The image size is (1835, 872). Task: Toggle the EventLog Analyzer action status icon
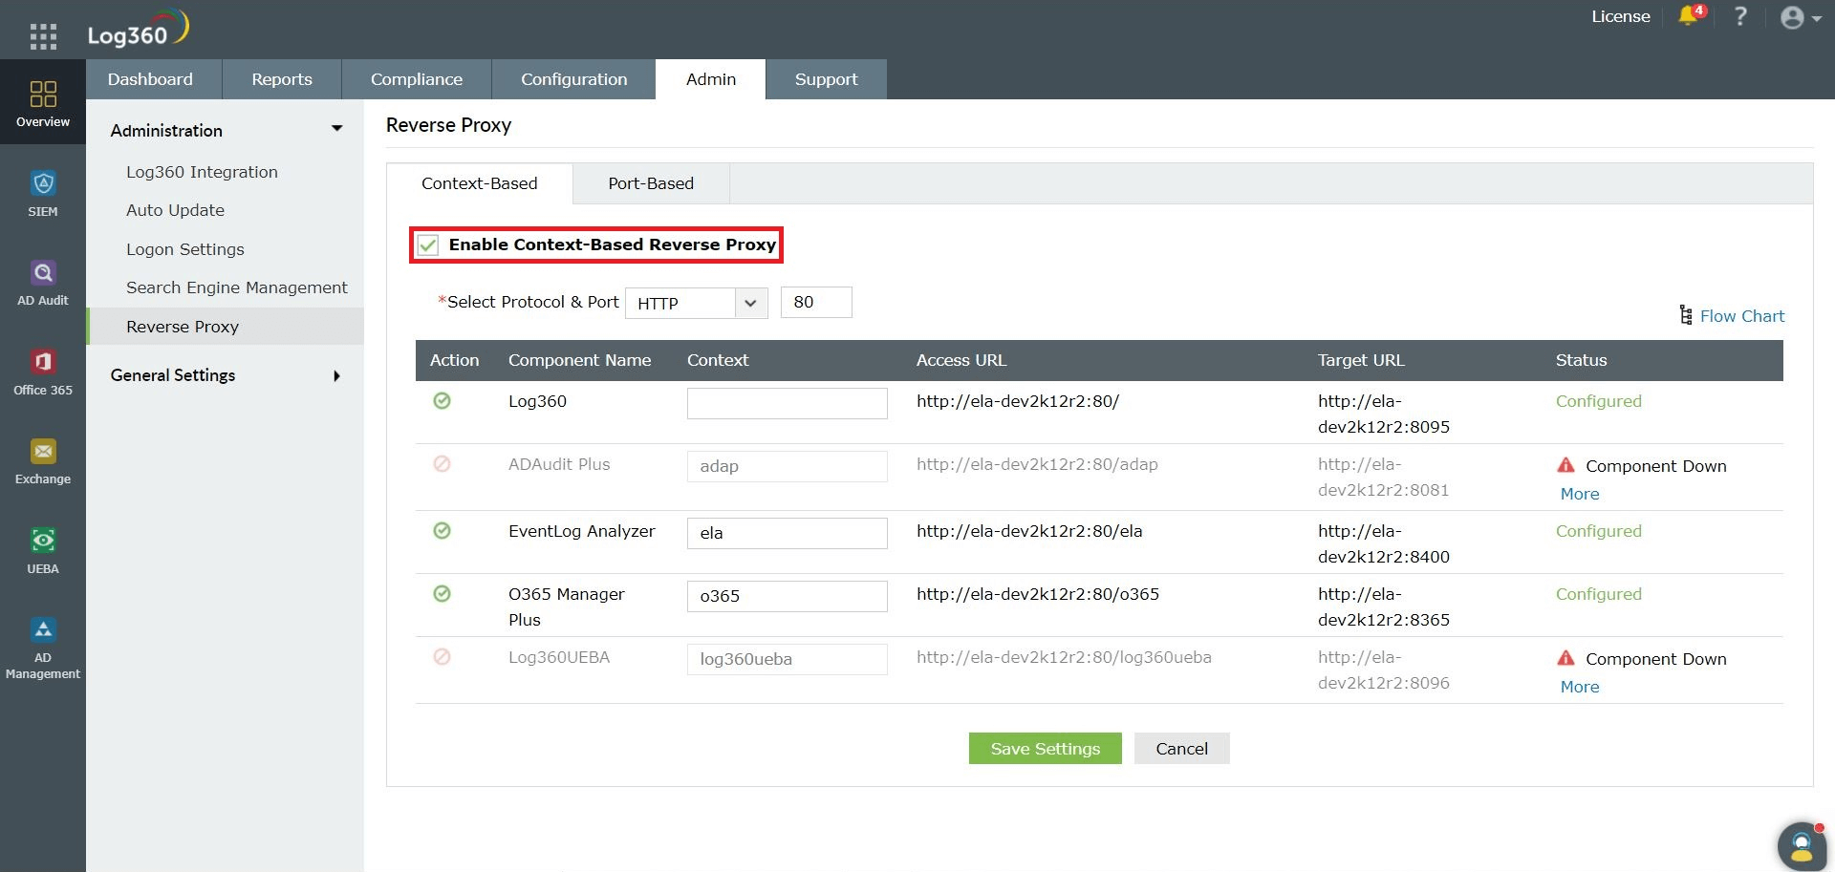point(442,531)
